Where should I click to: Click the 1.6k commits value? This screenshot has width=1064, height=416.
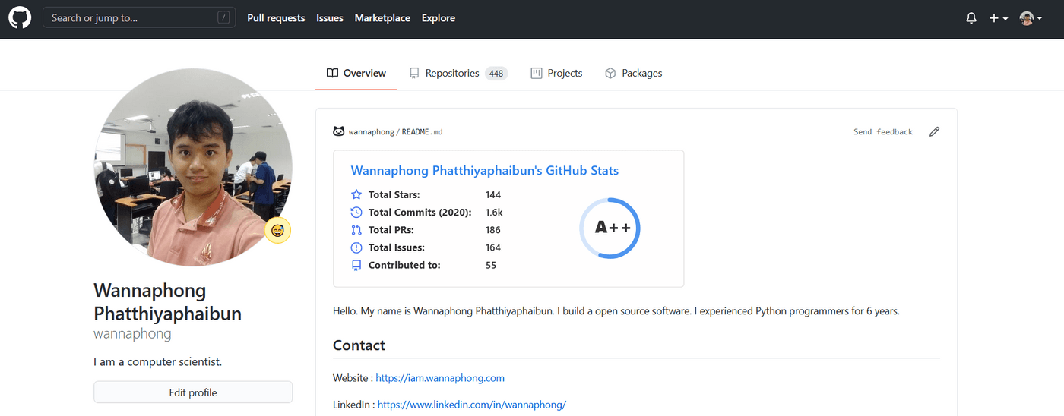(x=494, y=213)
